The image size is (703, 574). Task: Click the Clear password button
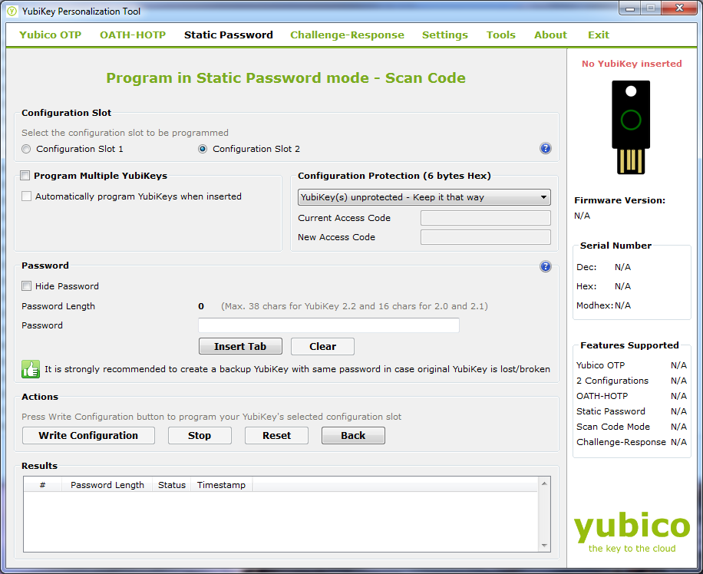click(322, 346)
